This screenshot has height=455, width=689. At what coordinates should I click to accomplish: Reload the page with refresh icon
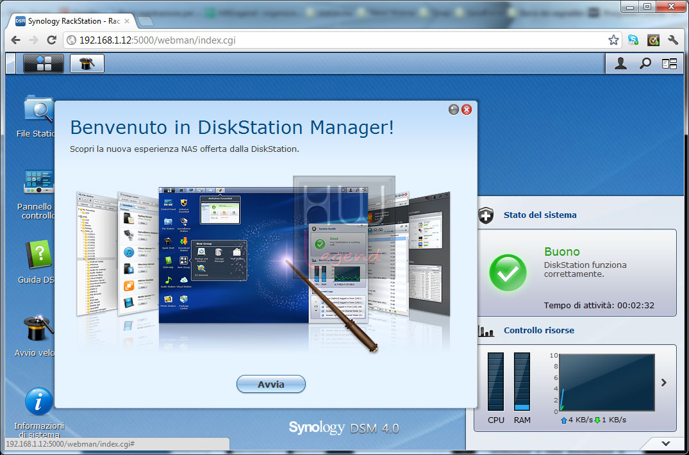click(51, 40)
